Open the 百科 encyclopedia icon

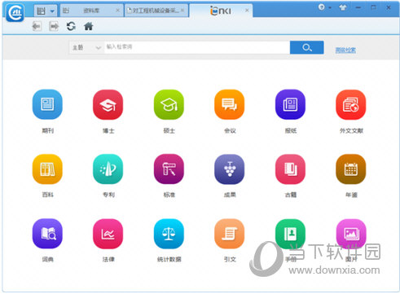[47, 169]
